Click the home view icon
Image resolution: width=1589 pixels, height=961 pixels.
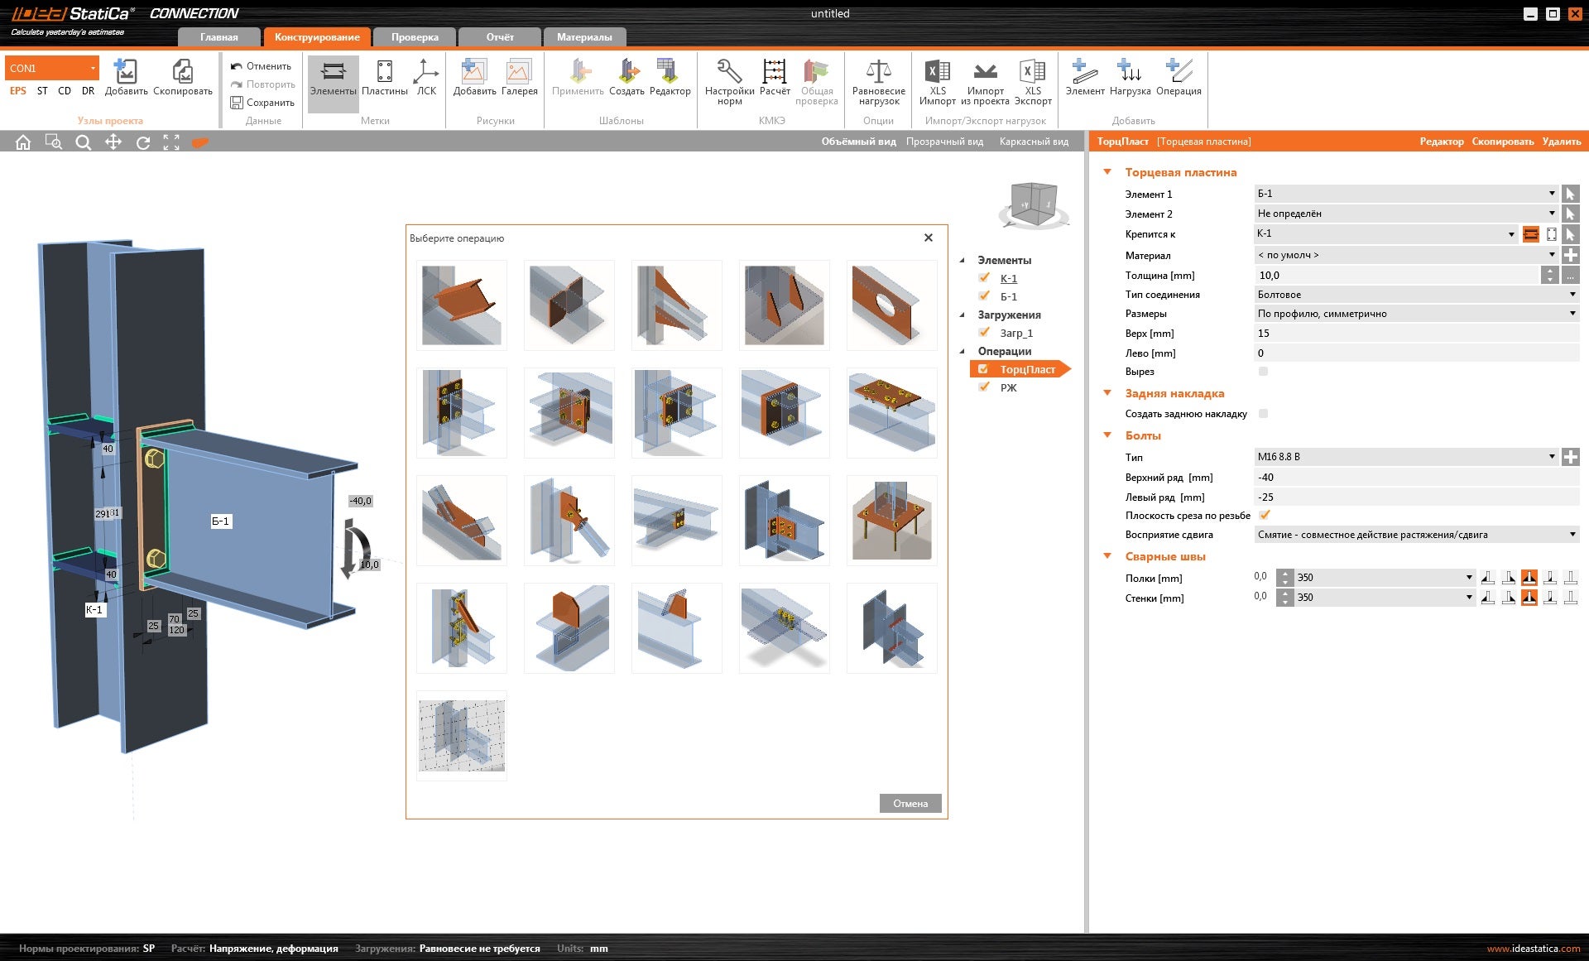(23, 142)
